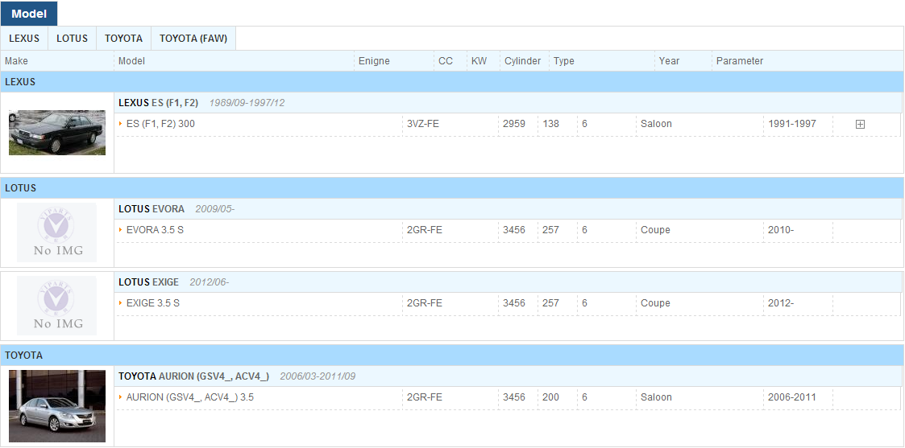
Task: Click the Cylinder column header
Action: coord(523,61)
